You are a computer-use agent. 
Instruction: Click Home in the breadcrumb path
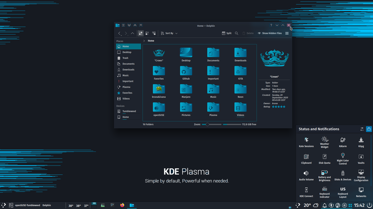click(x=151, y=41)
